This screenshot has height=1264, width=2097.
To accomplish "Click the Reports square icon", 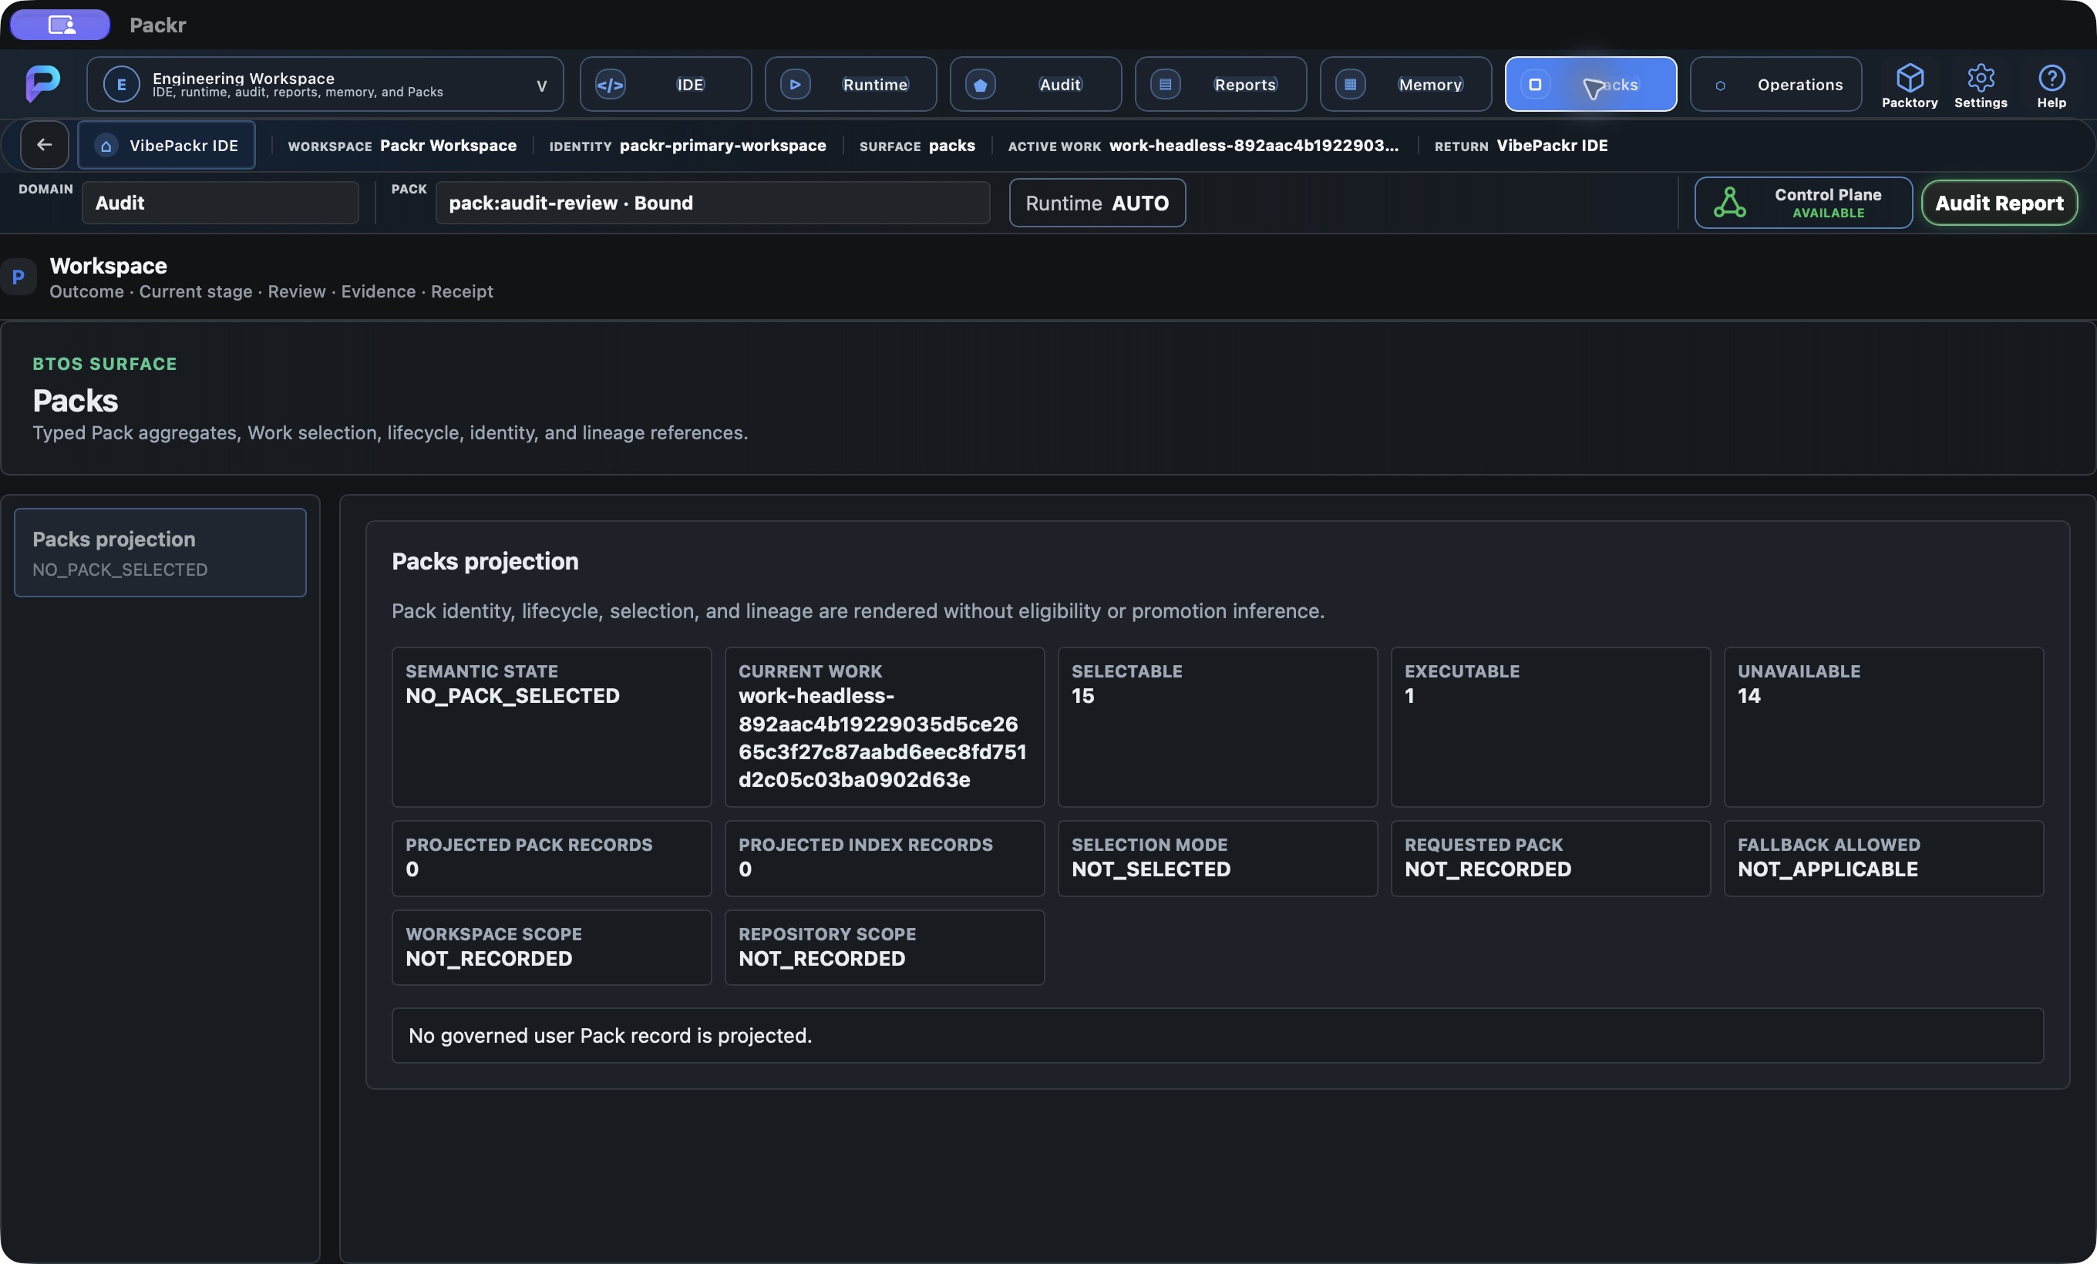I will [x=1165, y=84].
